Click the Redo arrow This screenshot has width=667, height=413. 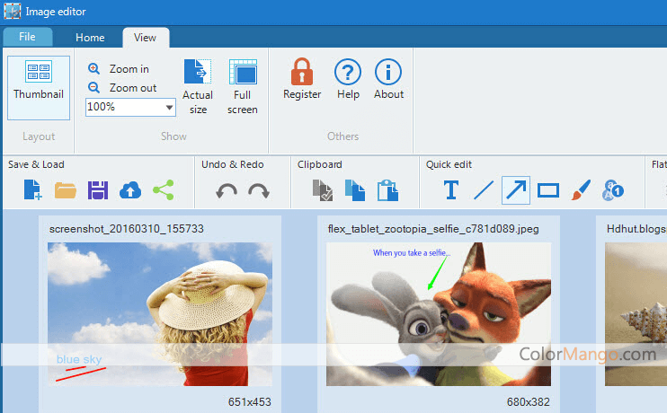[x=259, y=190]
